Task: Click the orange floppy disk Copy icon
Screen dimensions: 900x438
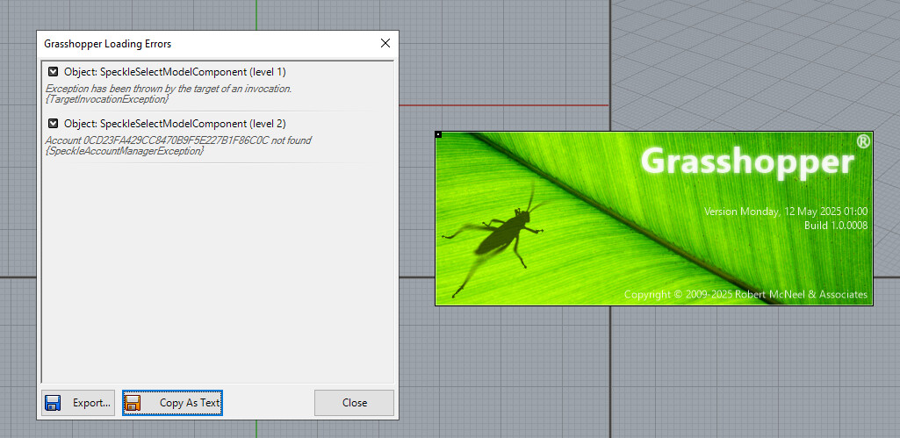Action: (x=133, y=403)
